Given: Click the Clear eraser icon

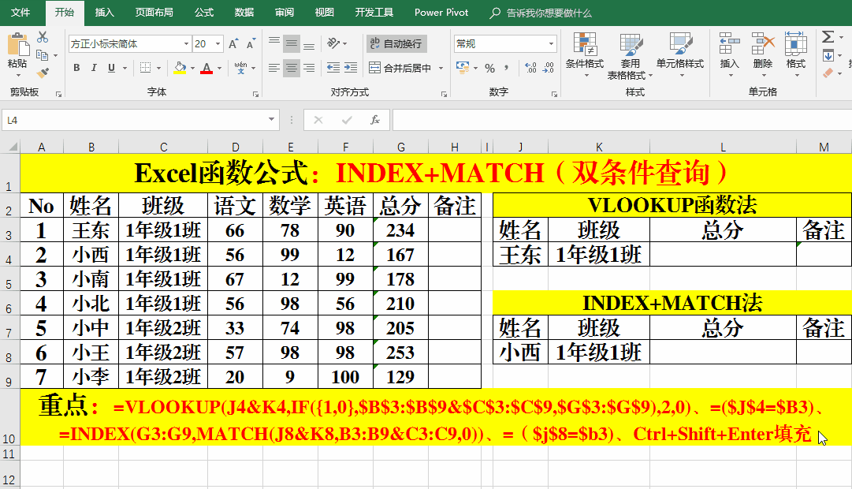Looking at the screenshot, I should coord(828,73).
